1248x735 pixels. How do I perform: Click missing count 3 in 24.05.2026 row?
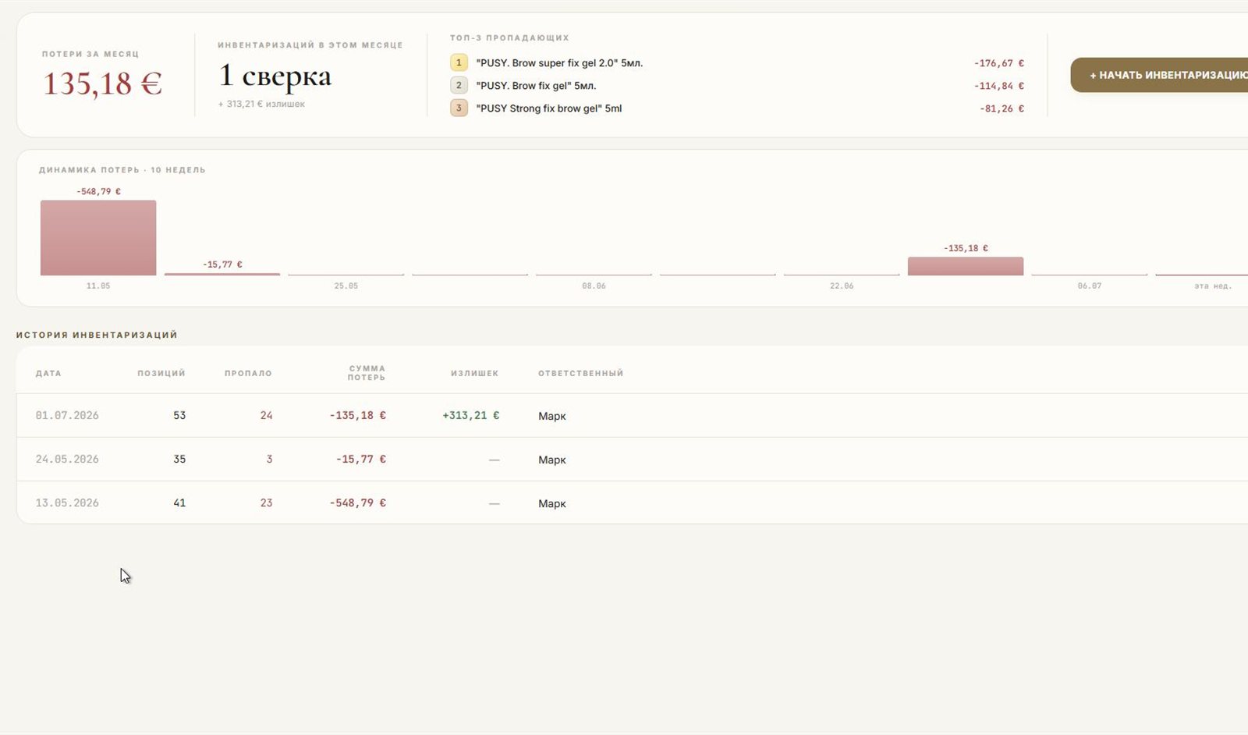tap(269, 459)
